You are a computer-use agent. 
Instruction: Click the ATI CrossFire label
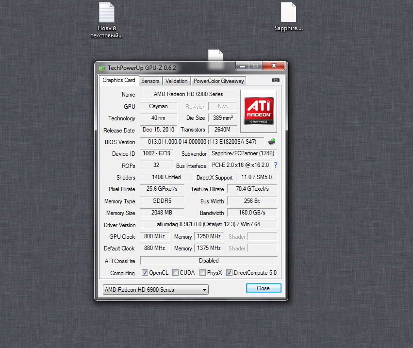tap(120, 261)
